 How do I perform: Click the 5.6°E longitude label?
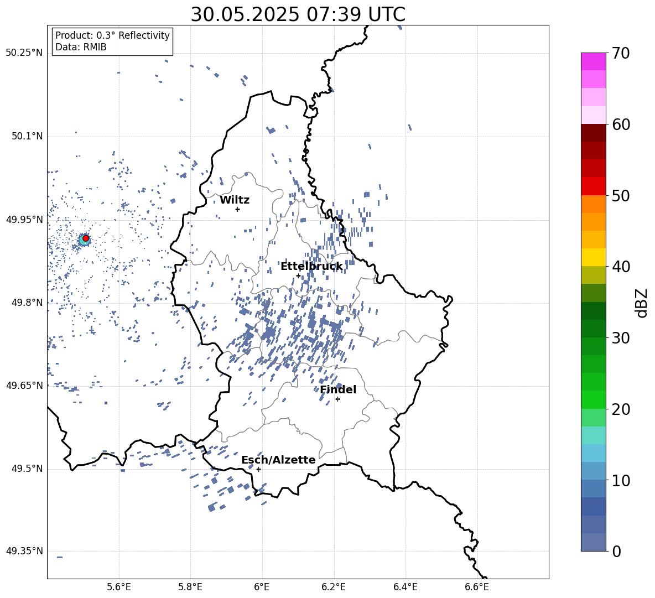[119, 587]
